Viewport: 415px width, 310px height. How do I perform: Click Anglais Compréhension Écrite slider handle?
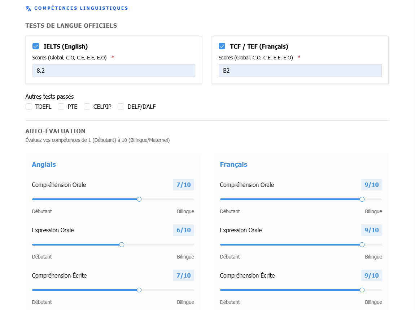[139, 290]
